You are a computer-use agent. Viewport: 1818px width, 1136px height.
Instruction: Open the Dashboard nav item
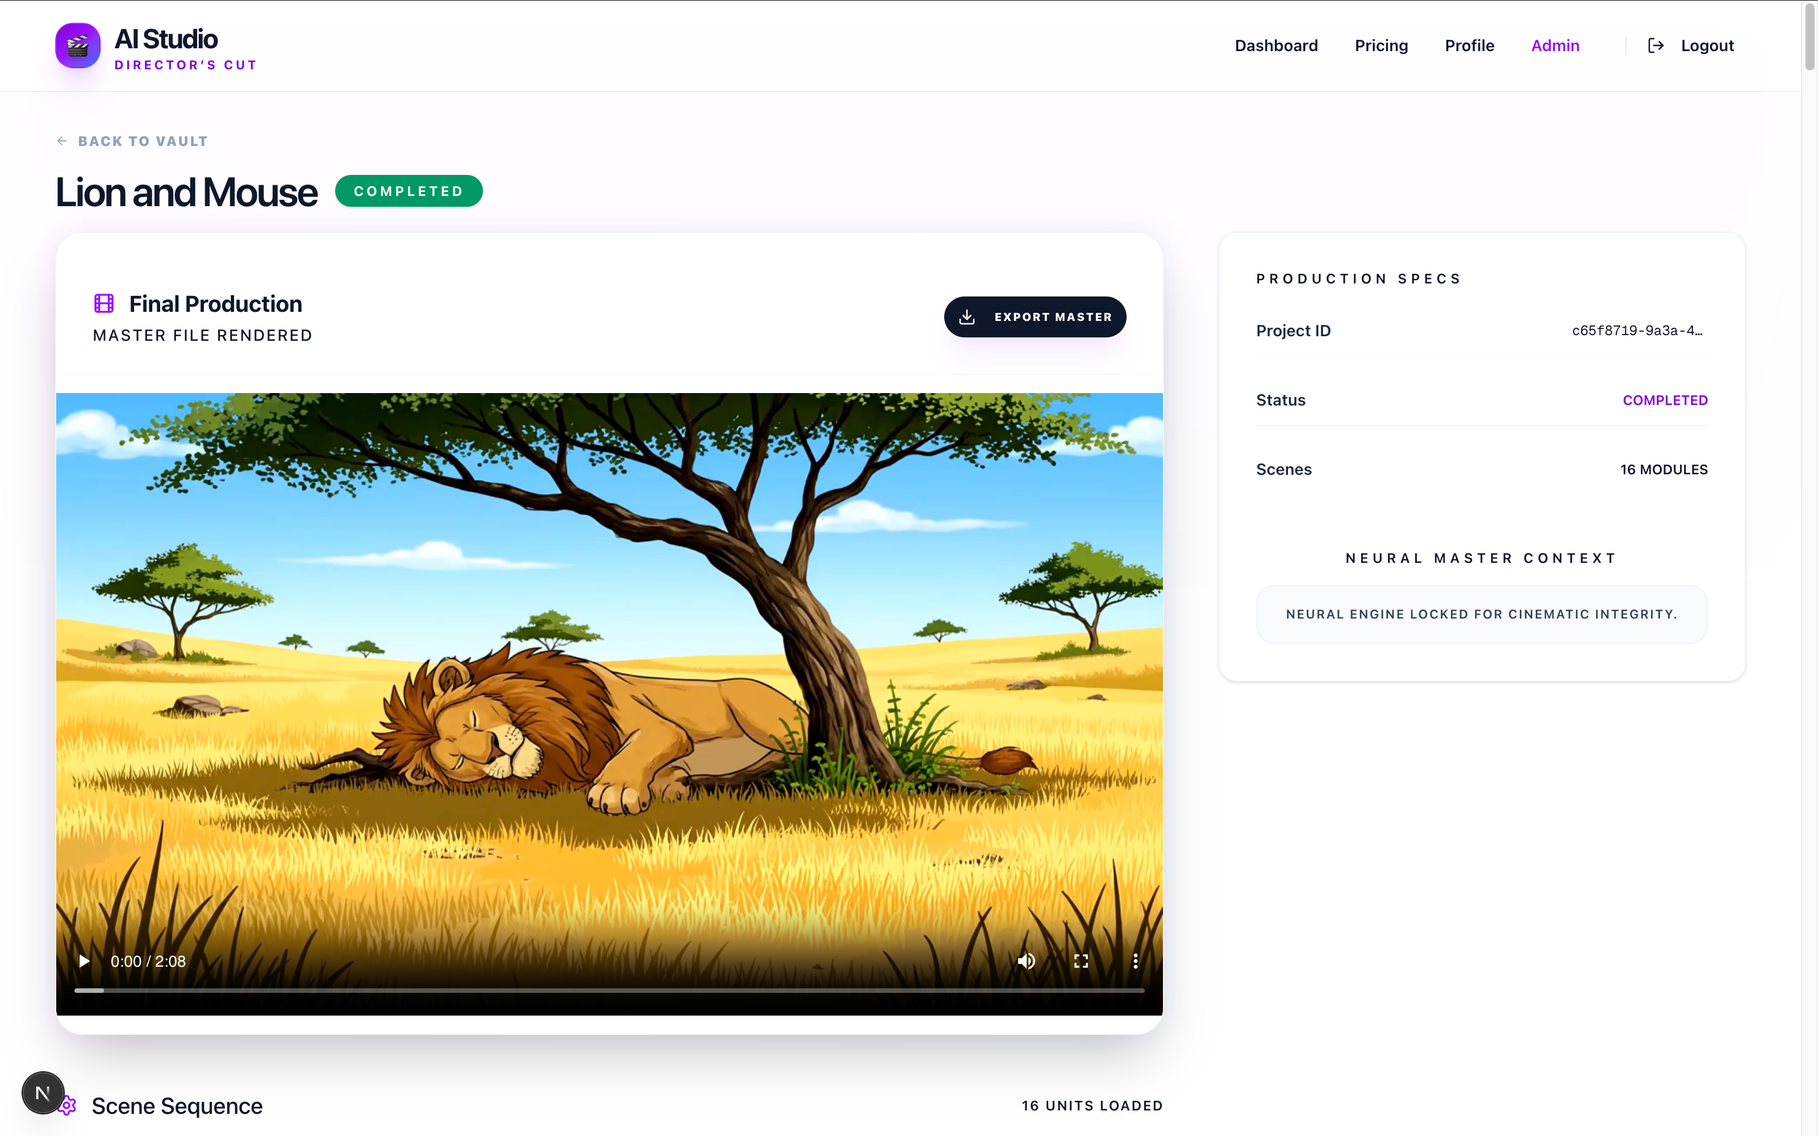tap(1275, 46)
